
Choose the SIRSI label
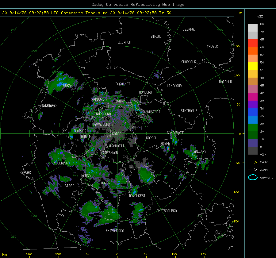(69, 186)
